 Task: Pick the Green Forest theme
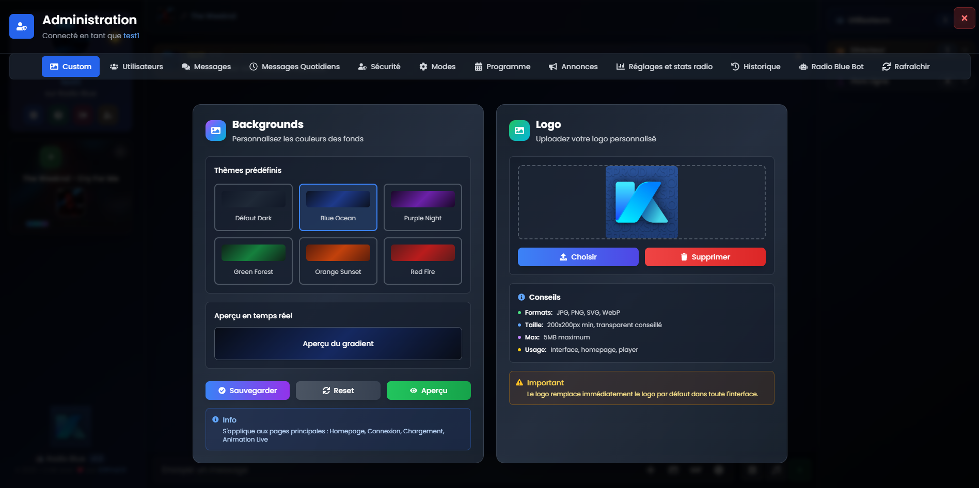pos(254,261)
